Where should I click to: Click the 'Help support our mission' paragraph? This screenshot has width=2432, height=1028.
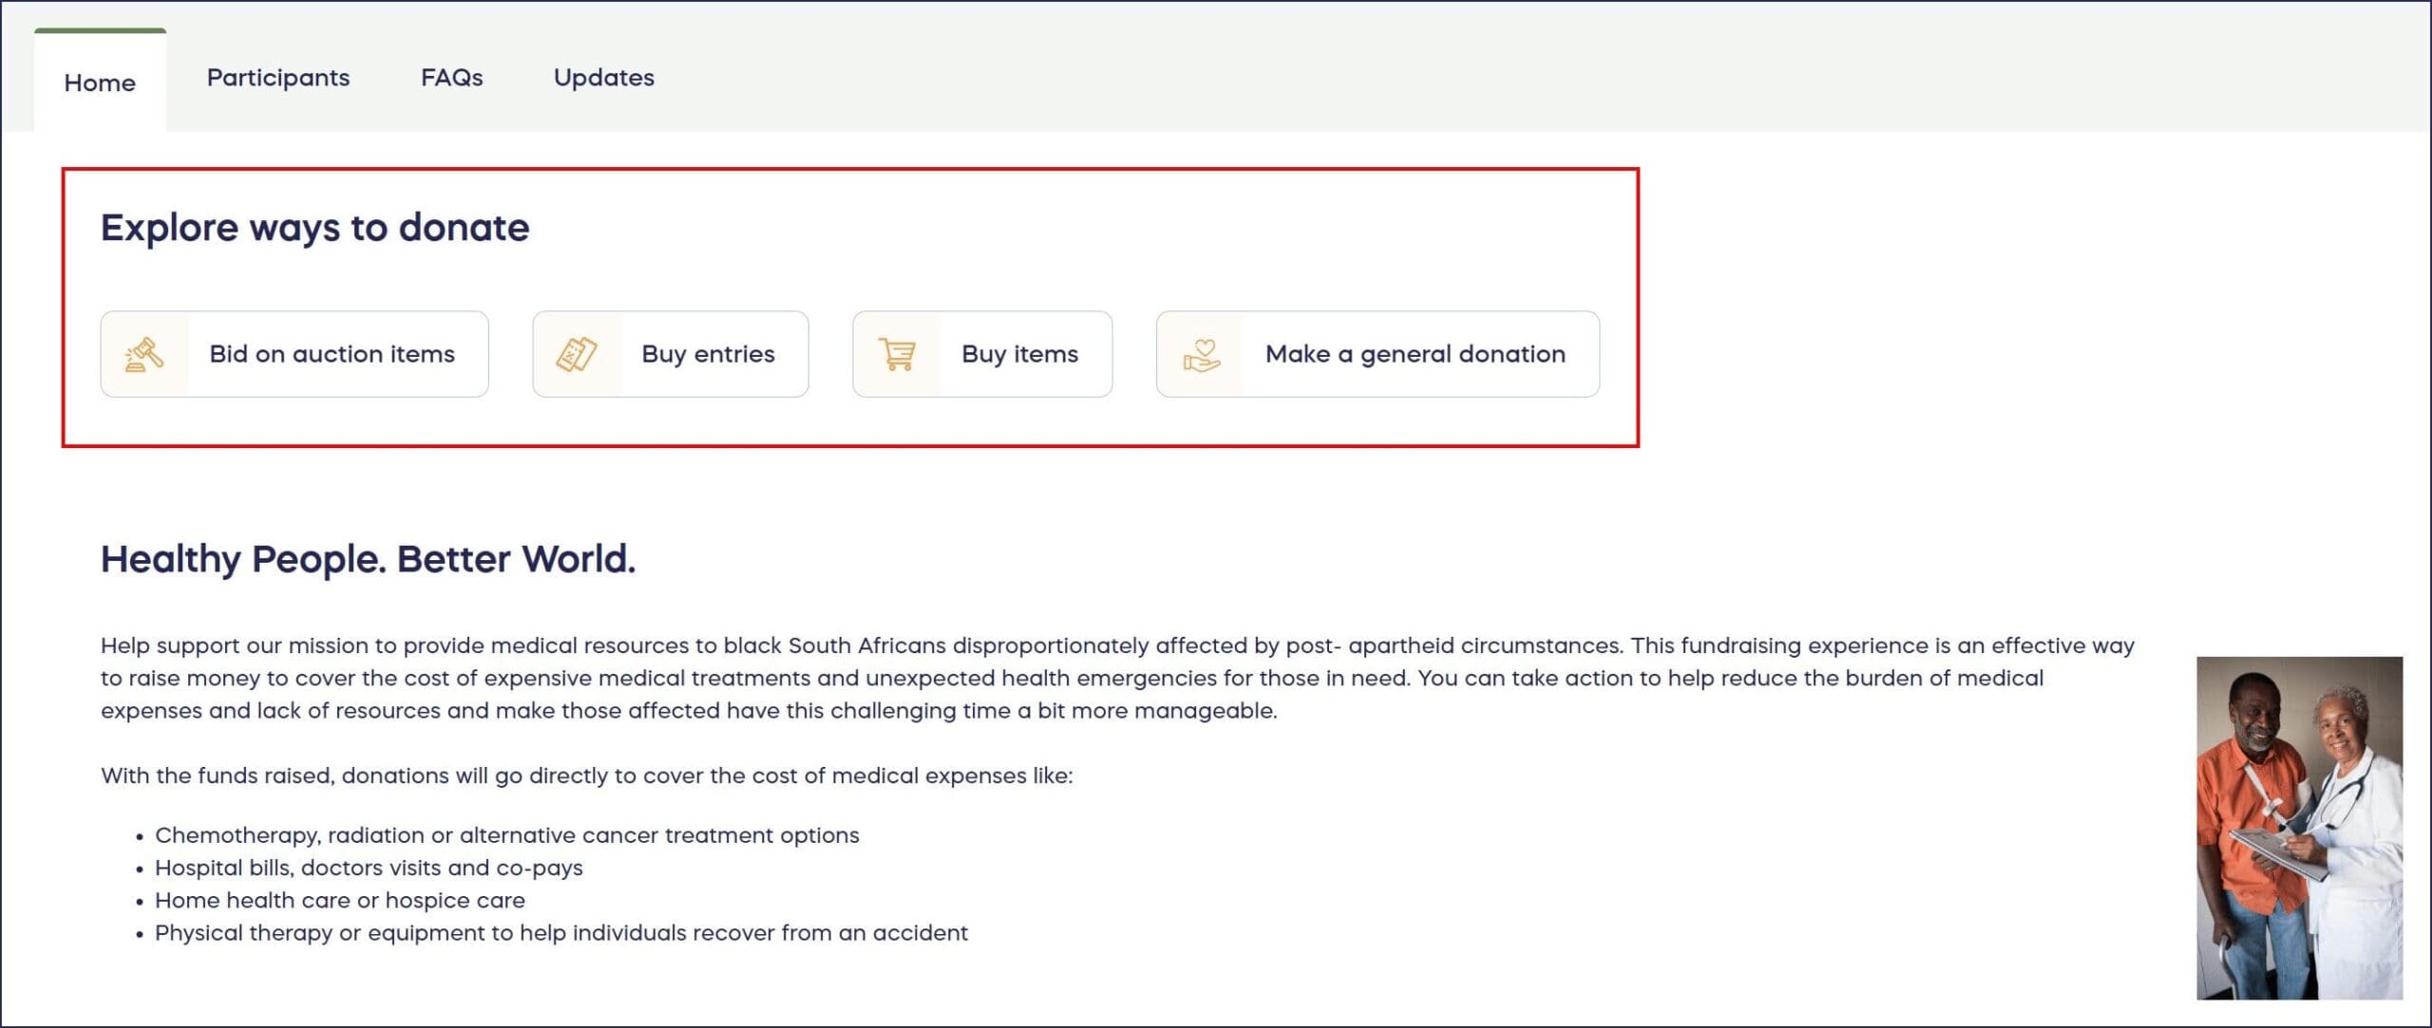pos(1117,678)
